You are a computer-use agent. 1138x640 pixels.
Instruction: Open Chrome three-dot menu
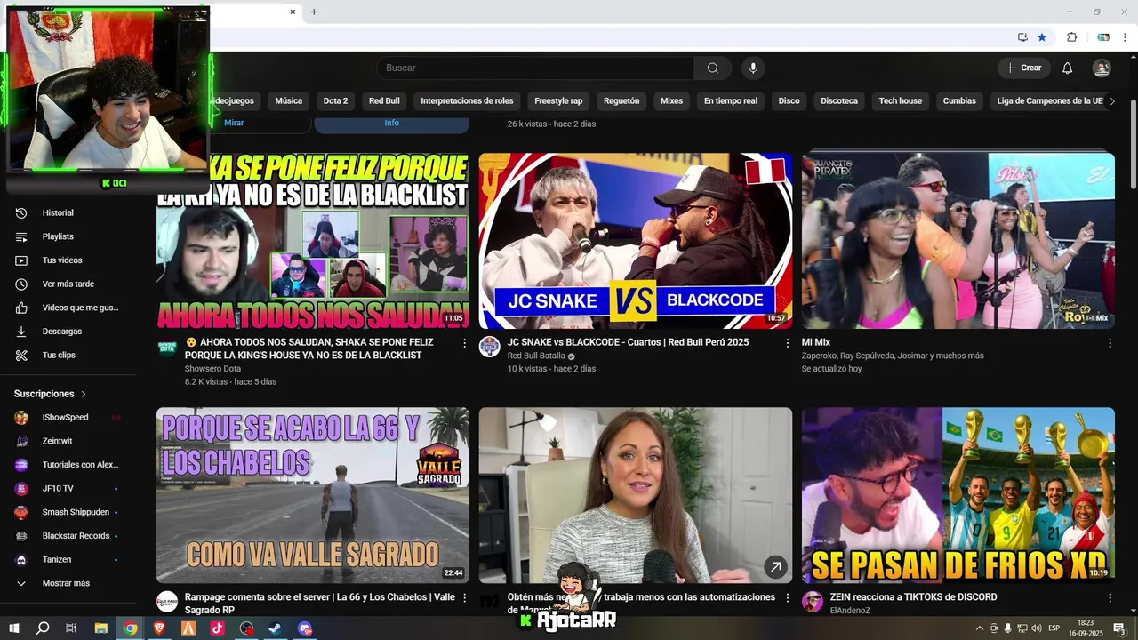point(1125,37)
